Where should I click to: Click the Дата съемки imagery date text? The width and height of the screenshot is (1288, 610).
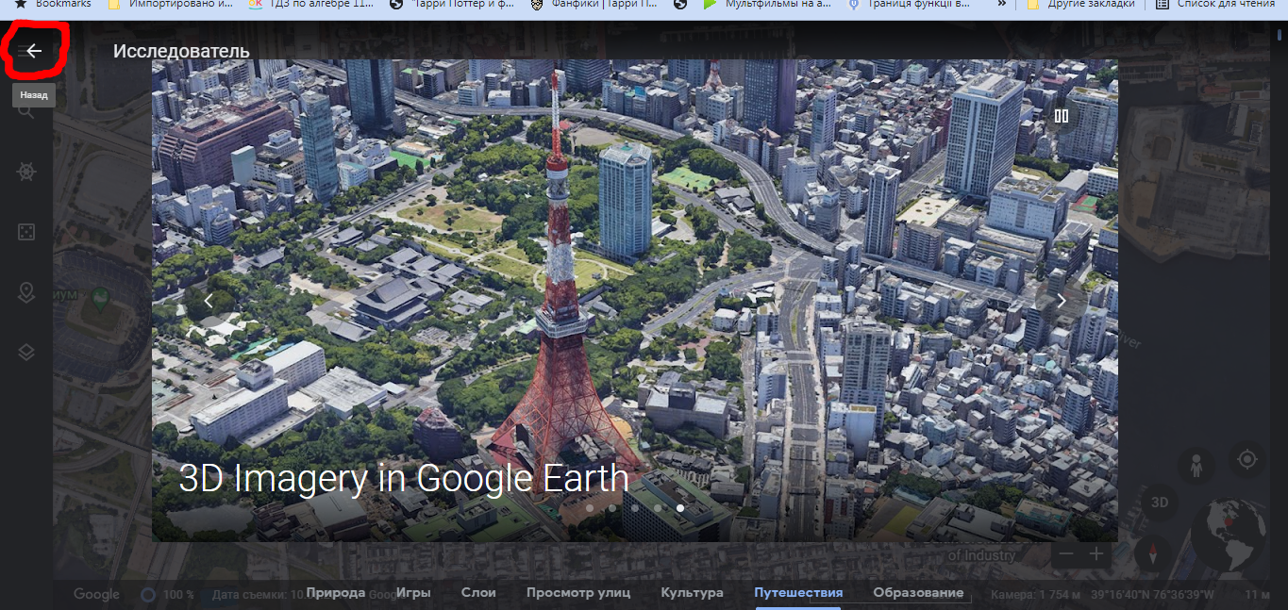(x=258, y=595)
